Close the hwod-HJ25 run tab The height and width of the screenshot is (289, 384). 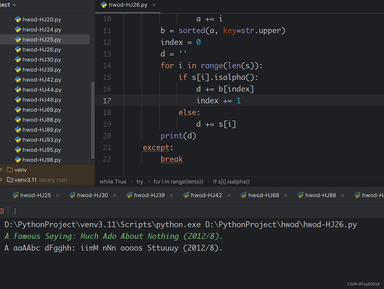pos(58,195)
